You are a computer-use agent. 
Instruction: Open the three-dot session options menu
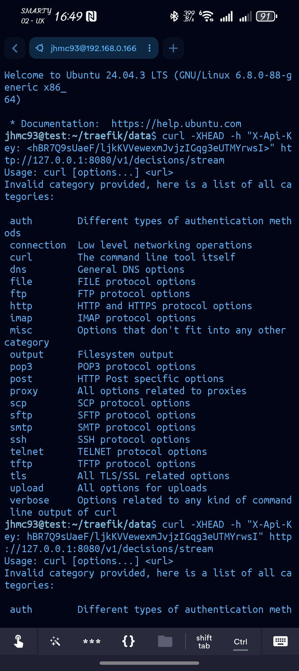pos(149,48)
